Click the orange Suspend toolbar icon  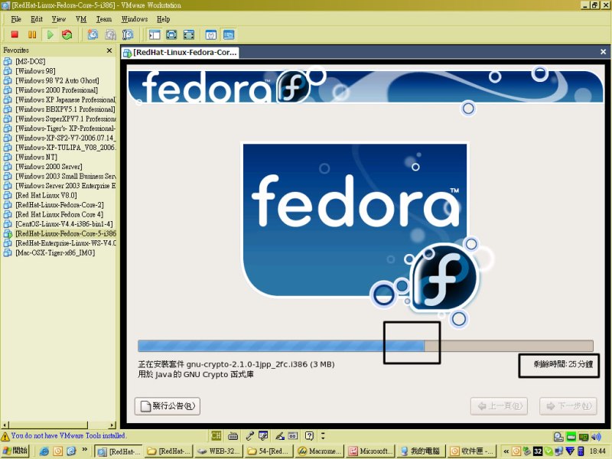(32, 34)
